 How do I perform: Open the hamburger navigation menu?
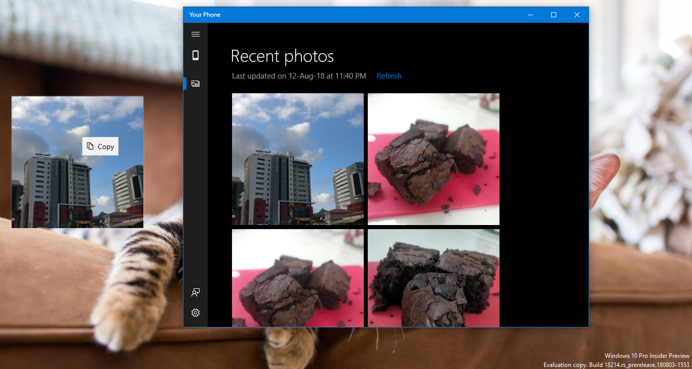(196, 34)
